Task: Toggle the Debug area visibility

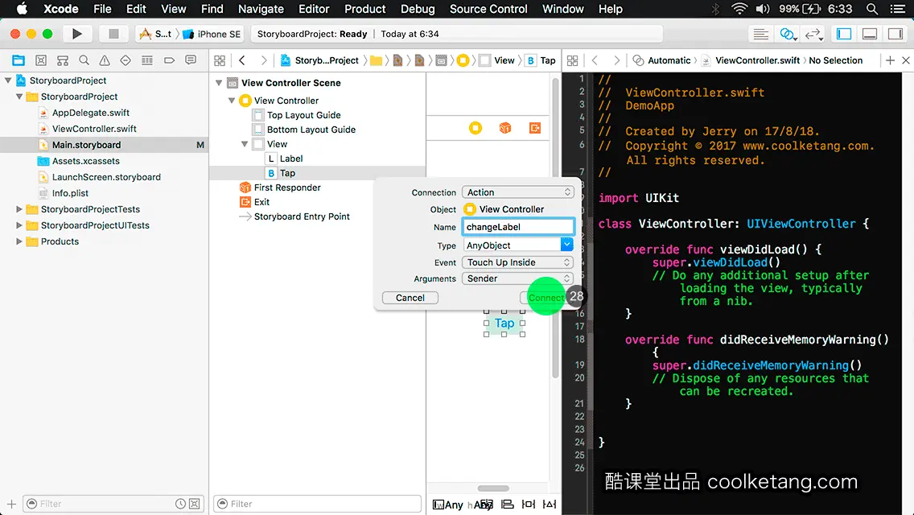Action: click(870, 34)
